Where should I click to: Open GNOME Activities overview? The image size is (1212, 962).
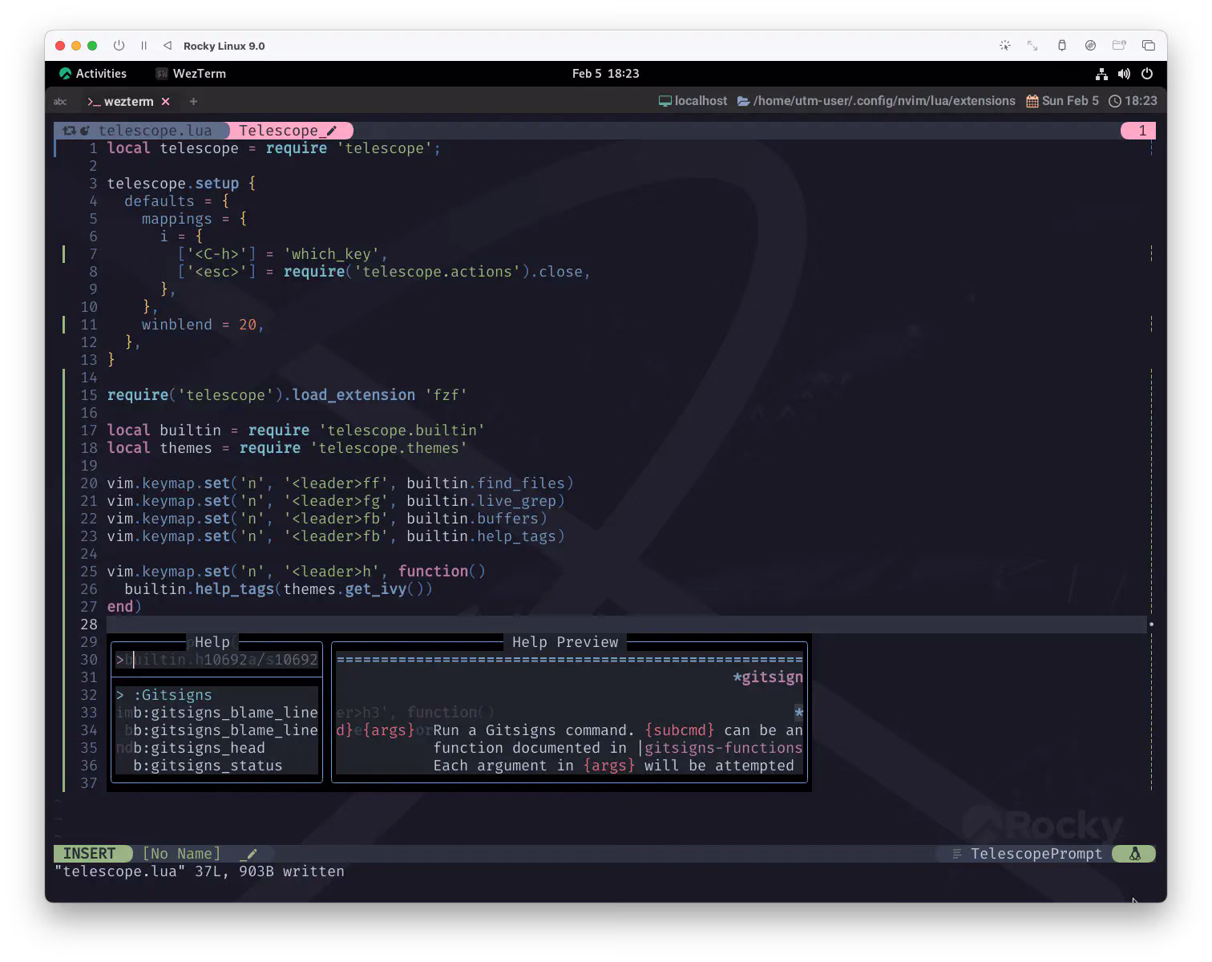pos(93,74)
